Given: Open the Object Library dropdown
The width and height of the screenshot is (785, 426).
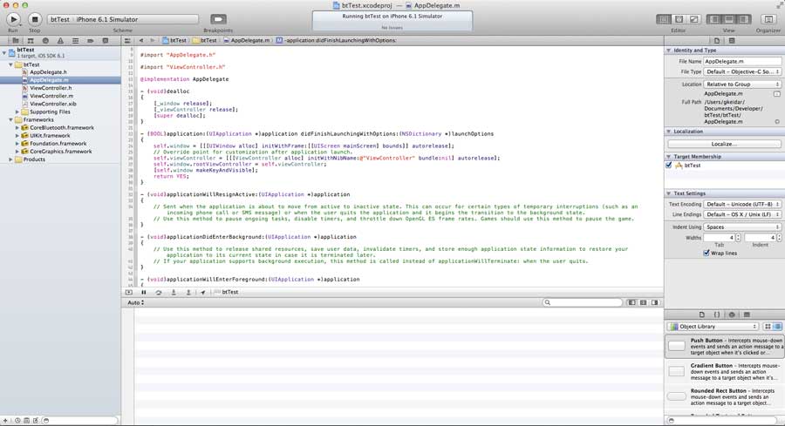Looking at the screenshot, I should (718, 327).
